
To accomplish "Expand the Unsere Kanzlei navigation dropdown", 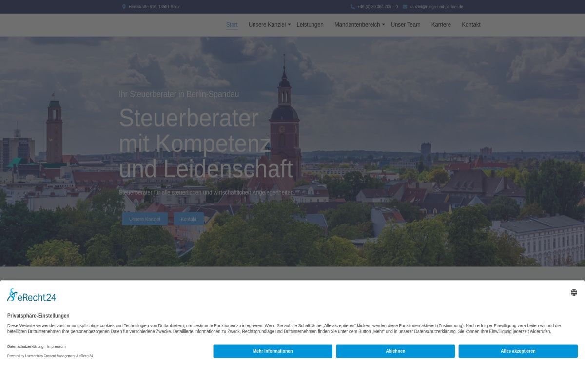I will (270, 25).
